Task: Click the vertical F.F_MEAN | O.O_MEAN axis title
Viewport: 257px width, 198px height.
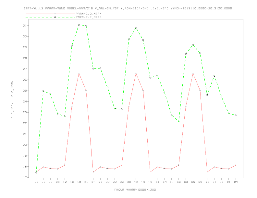Action: click(x=12, y=100)
